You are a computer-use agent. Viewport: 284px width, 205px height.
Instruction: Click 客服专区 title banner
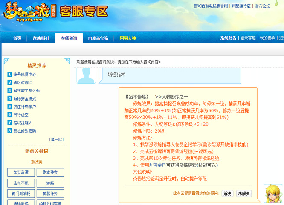[x=84, y=12]
